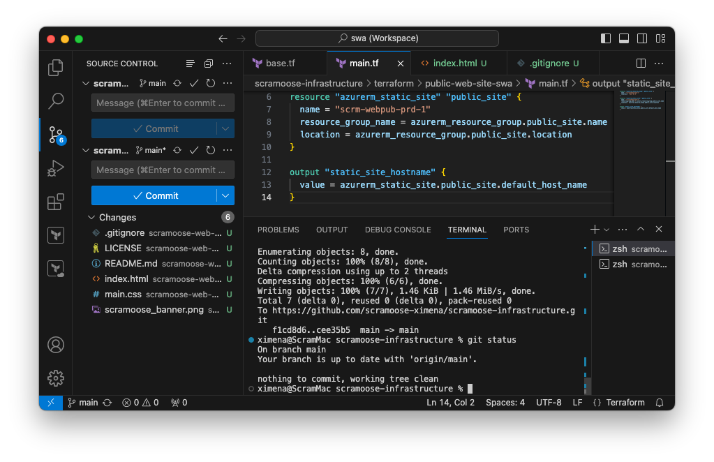Click the bright blue Commit button
The image size is (714, 462).
(154, 195)
